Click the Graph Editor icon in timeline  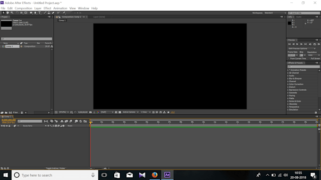(x=85, y=121)
